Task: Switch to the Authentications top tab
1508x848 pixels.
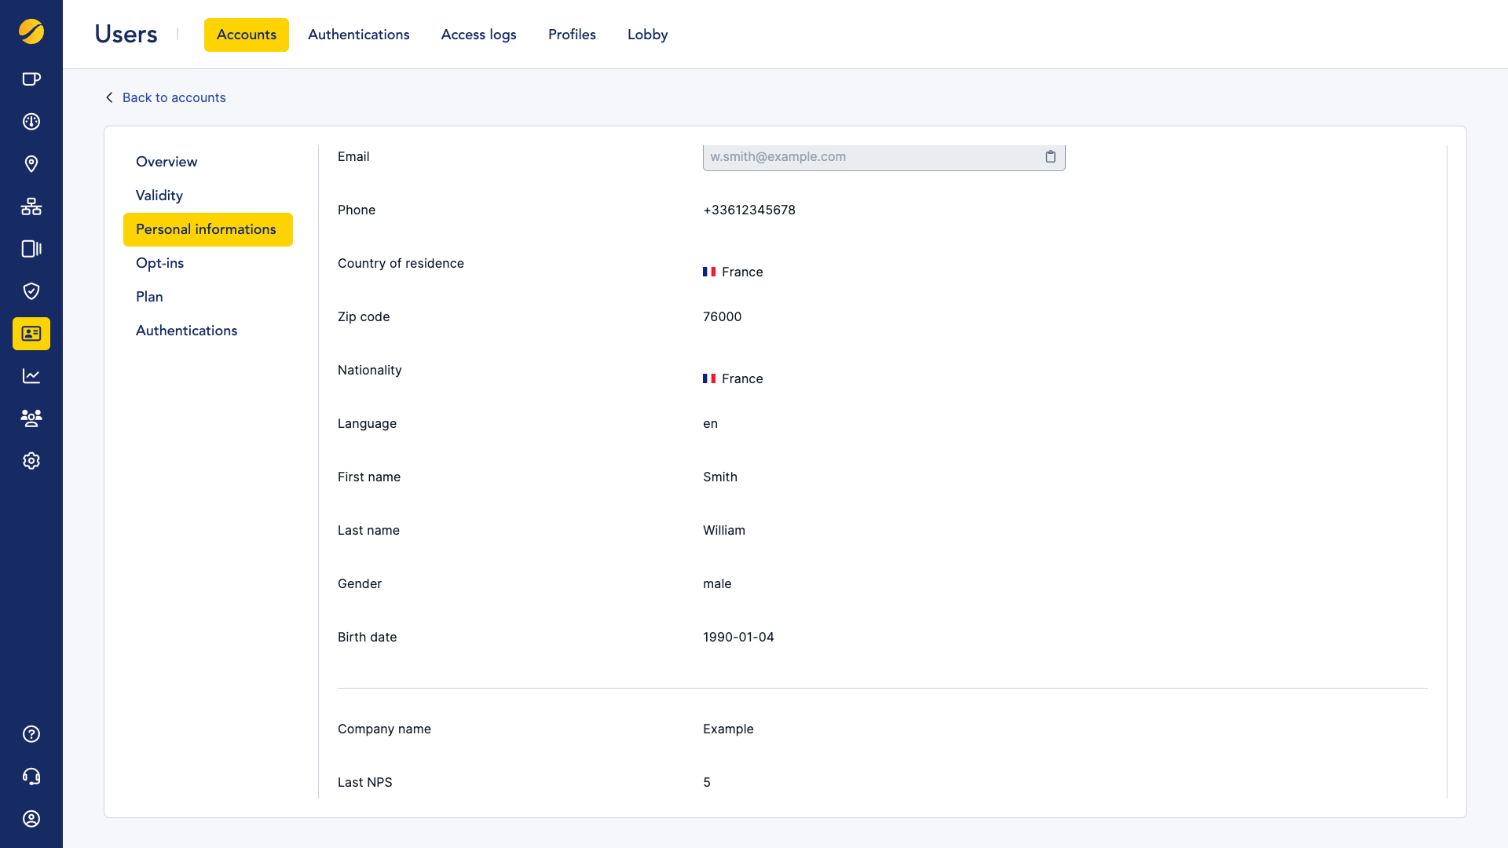Action: 359,35
